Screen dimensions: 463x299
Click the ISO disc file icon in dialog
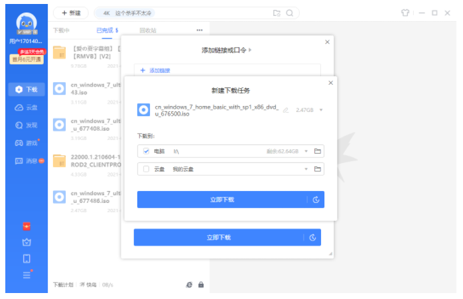(x=143, y=110)
